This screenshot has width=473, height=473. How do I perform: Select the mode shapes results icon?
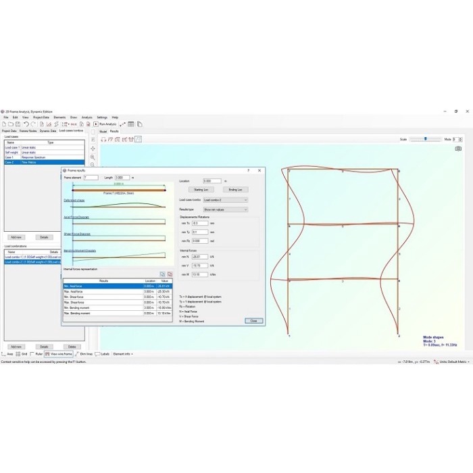[x=138, y=139]
